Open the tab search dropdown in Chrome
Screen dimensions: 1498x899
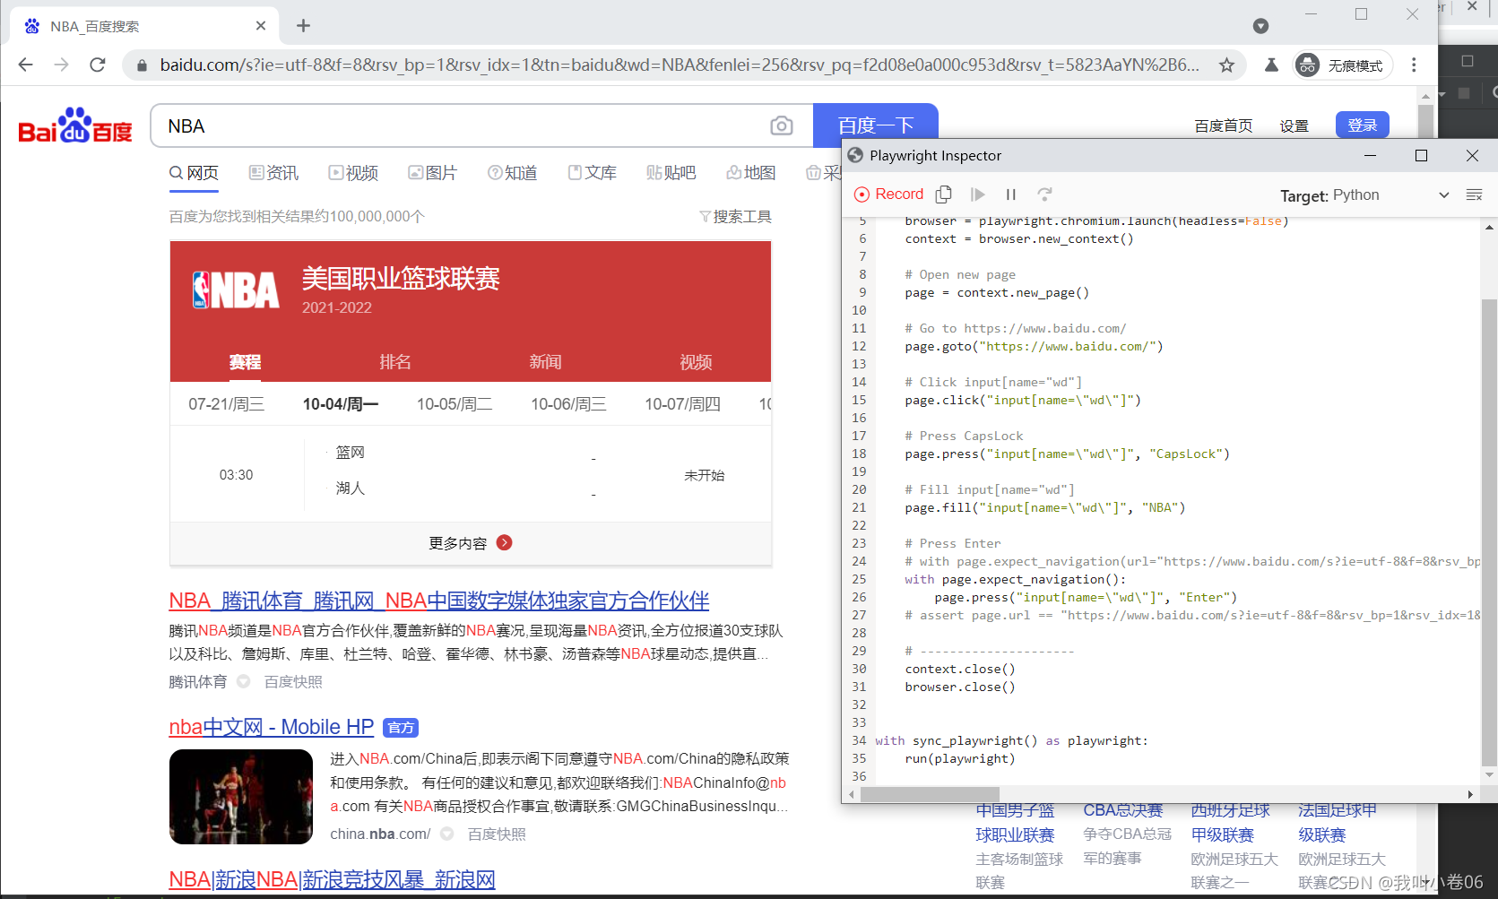coord(1260,26)
